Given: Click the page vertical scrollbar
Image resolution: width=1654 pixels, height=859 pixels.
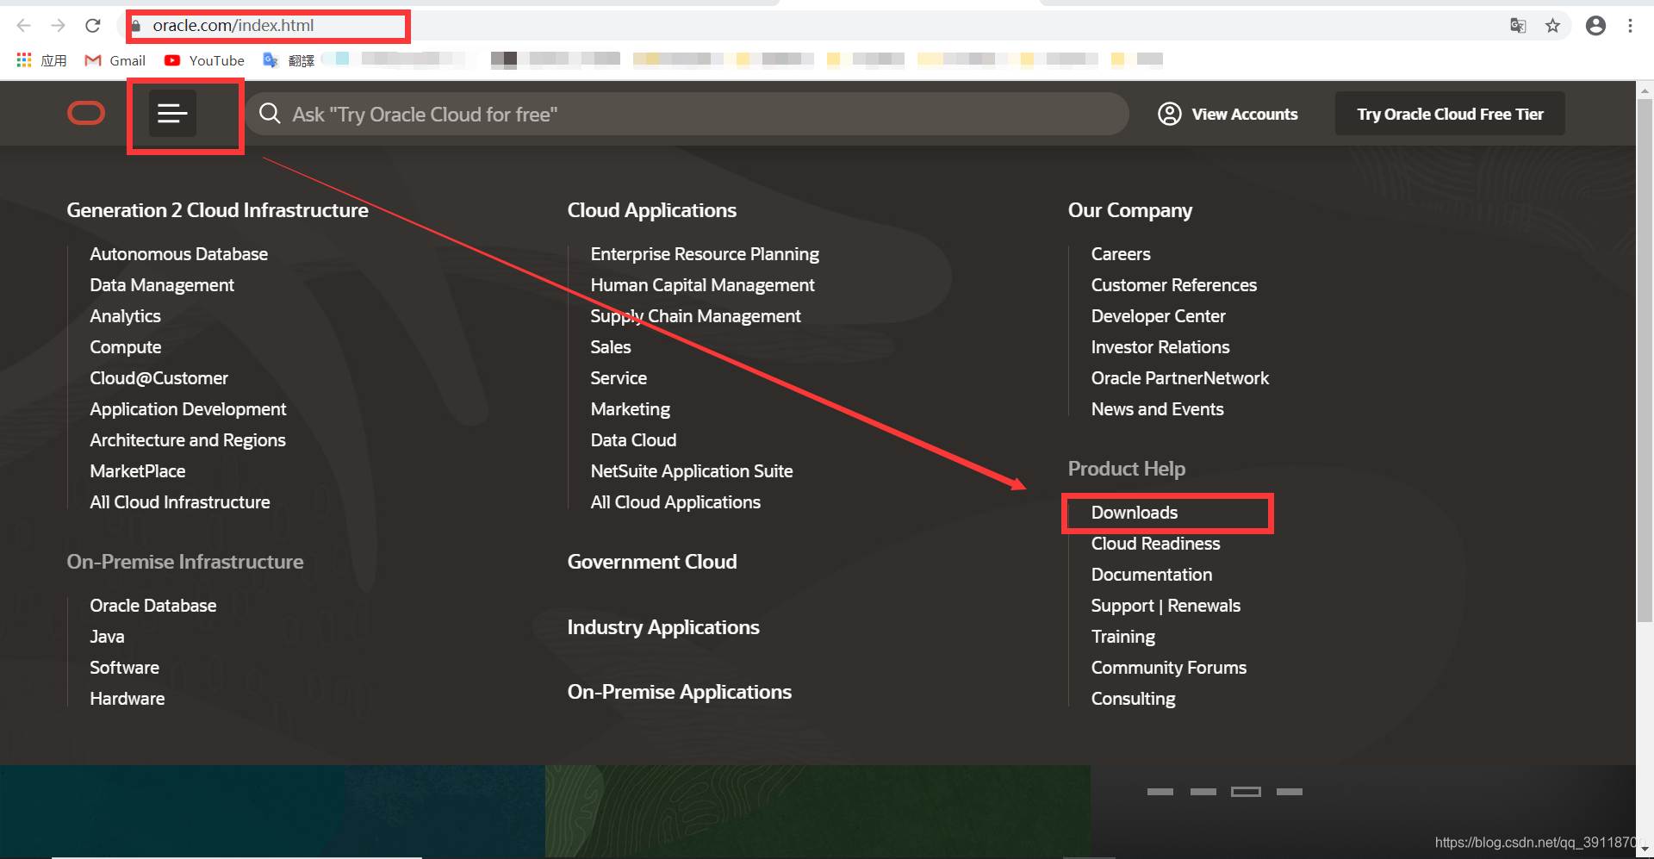Looking at the screenshot, I should pos(1645,362).
